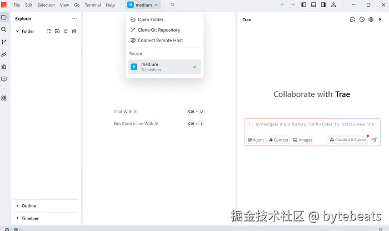
Task: Toggle the primary sidebar layout icon
Action: 303,4
